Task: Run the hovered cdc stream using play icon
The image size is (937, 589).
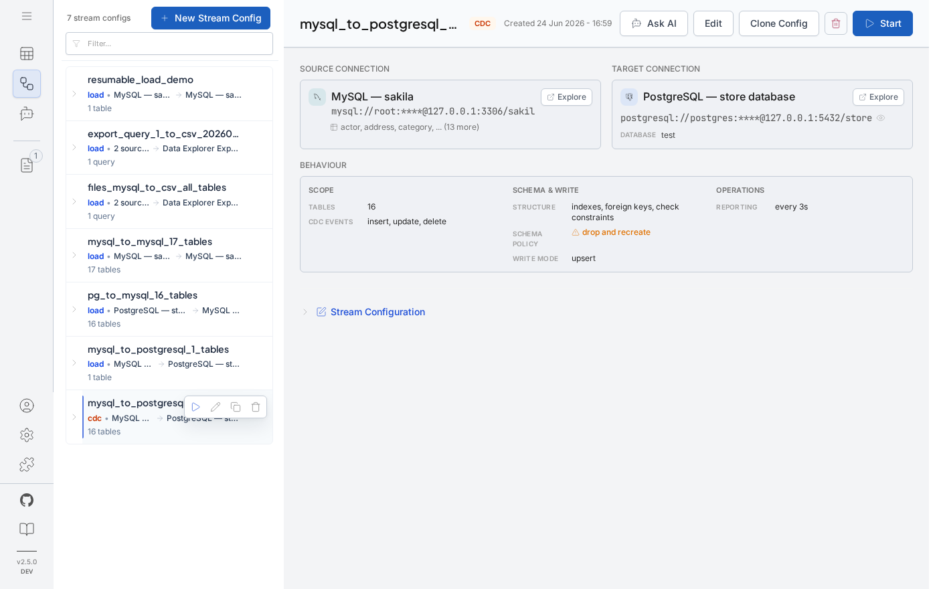Action: (x=196, y=407)
